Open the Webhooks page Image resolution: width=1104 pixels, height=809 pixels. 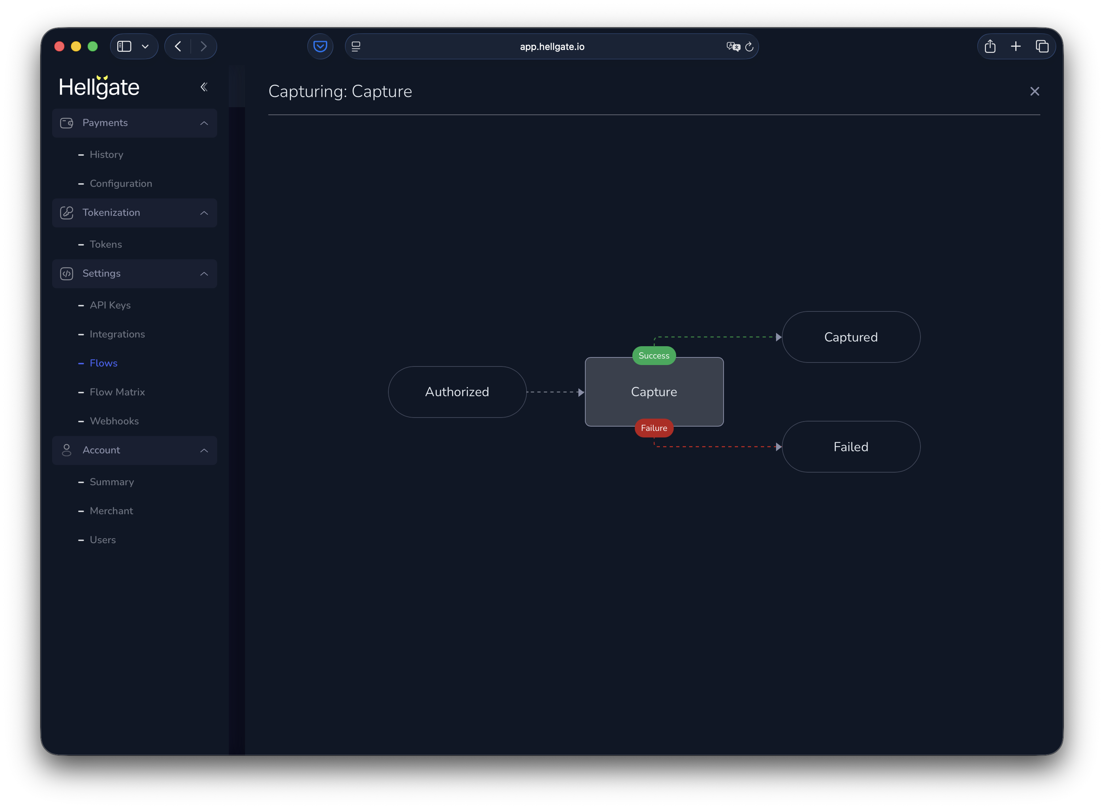tap(114, 421)
